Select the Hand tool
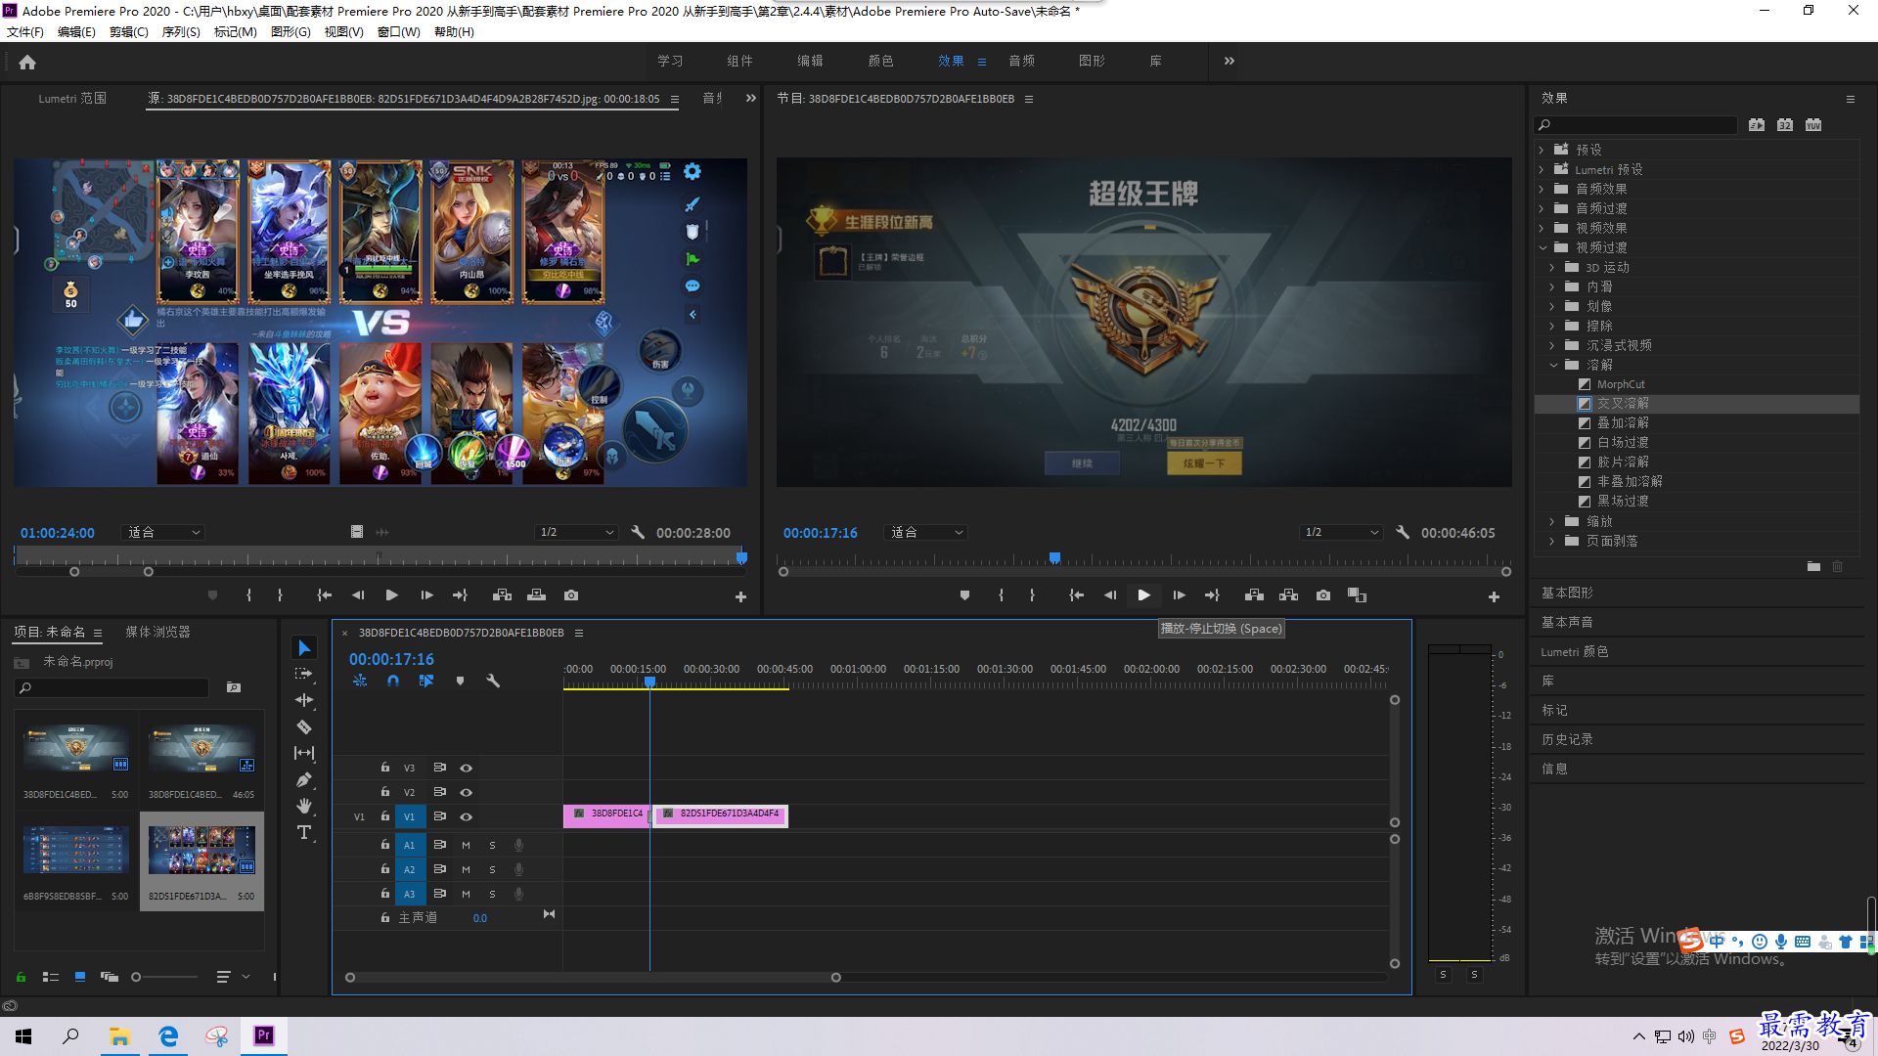The width and height of the screenshot is (1878, 1056). coord(304,806)
